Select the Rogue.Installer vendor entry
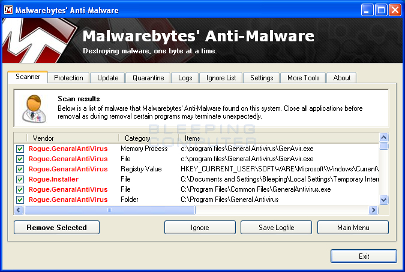The height and width of the screenshot is (272, 405). coord(54,179)
